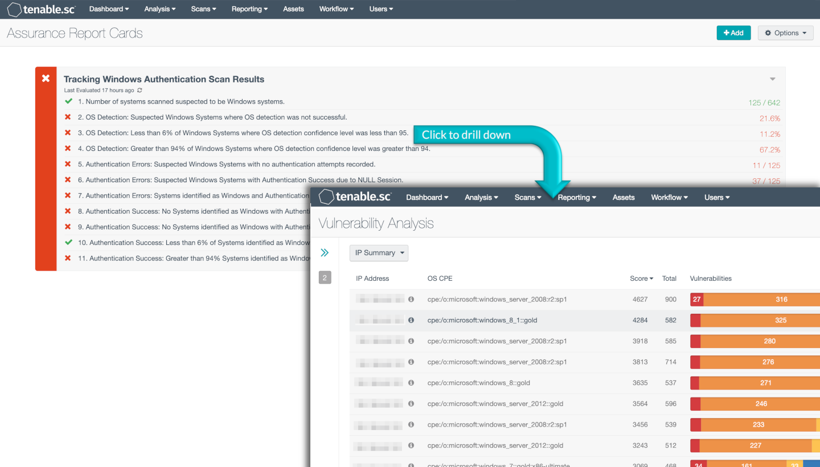Open Dashboard menu in the back window
The height and width of the screenshot is (467, 820).
109,9
